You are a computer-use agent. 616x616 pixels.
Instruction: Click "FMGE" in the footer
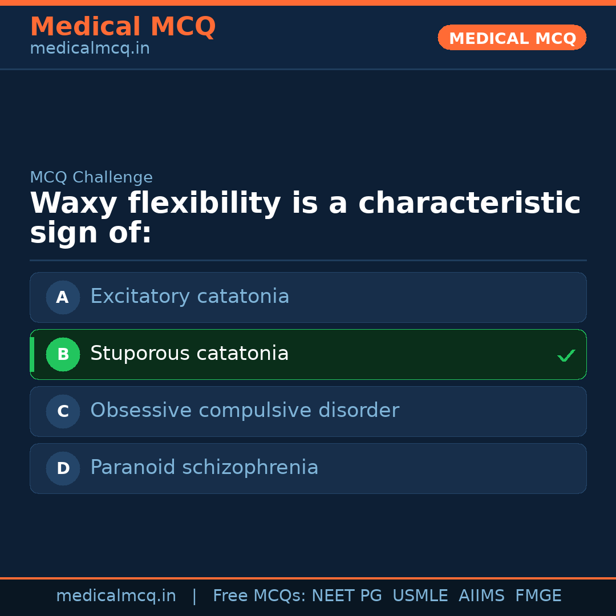(538, 596)
